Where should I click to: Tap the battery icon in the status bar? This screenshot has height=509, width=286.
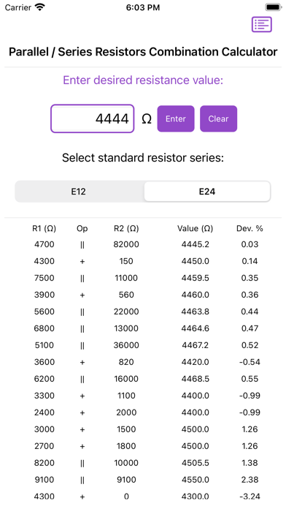273,7
